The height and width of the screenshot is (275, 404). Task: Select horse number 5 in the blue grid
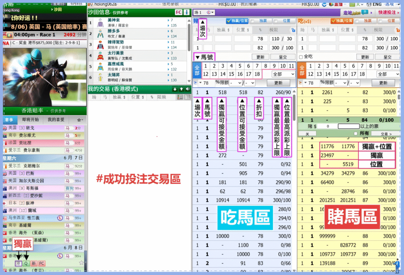click(x=240, y=66)
